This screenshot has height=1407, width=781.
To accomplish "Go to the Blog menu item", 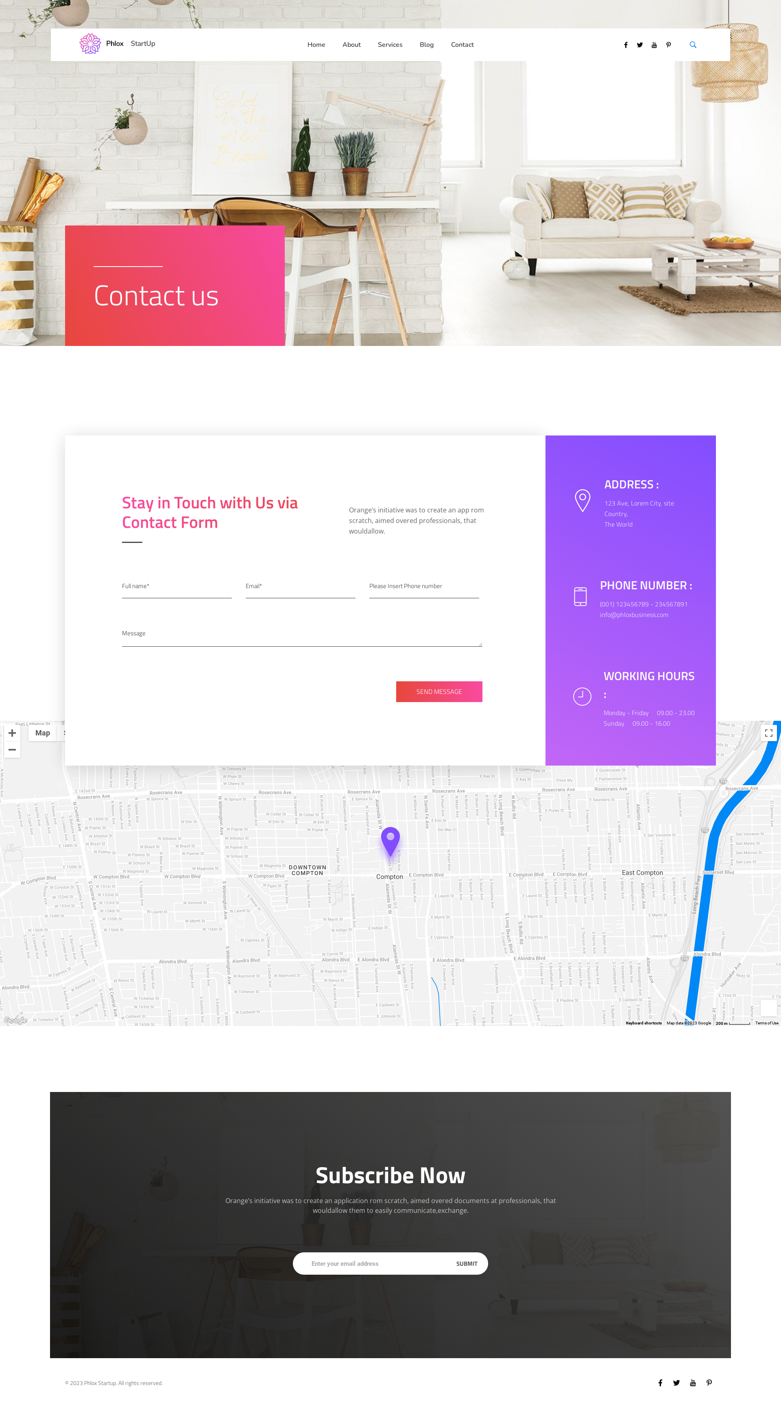I will (x=426, y=45).
